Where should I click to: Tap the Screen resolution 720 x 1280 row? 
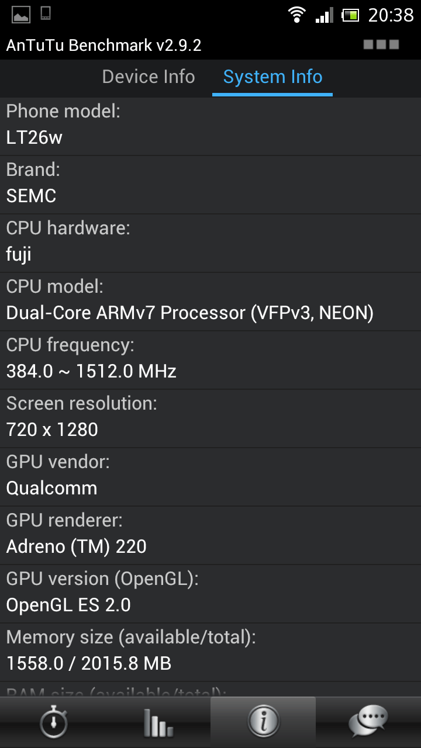(x=210, y=418)
